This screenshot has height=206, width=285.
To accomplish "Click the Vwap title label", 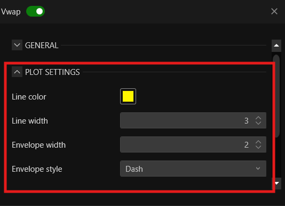I will pos(11,12).
